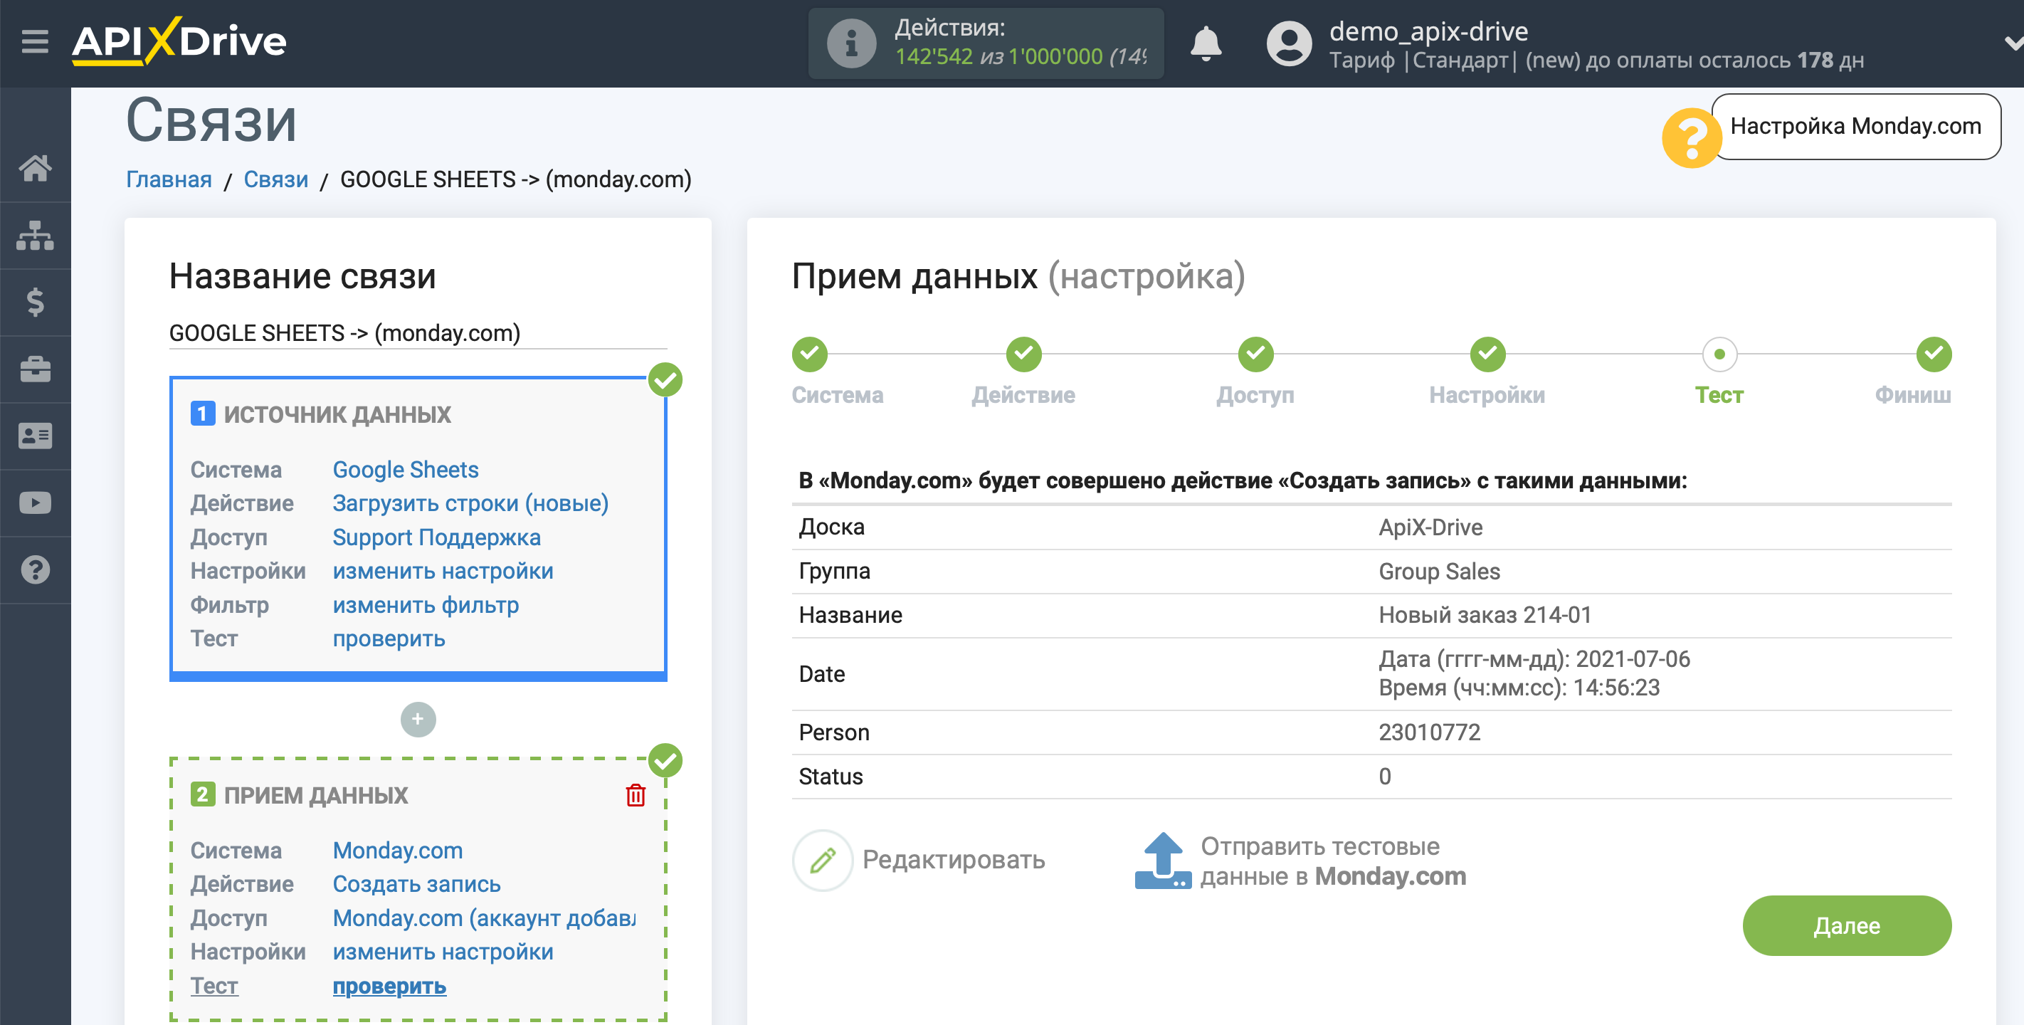Click the green check on source block
Screen dimensions: 2024x1025
[x=665, y=379]
